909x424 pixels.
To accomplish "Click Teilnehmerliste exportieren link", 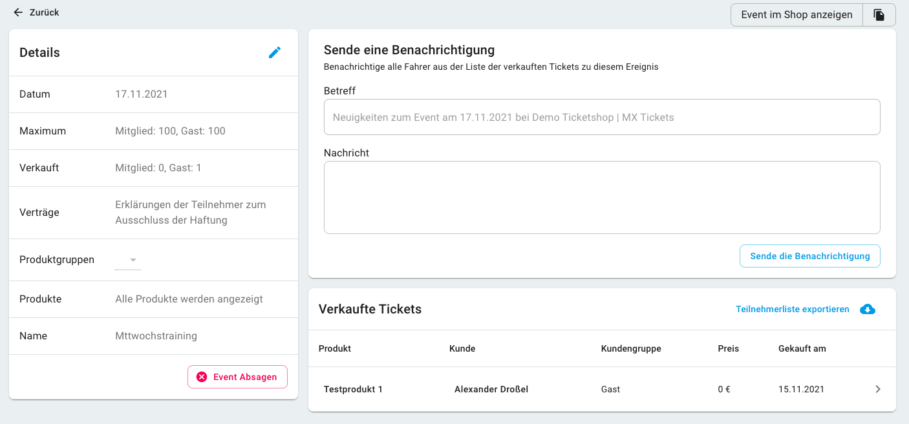I will coord(792,310).
